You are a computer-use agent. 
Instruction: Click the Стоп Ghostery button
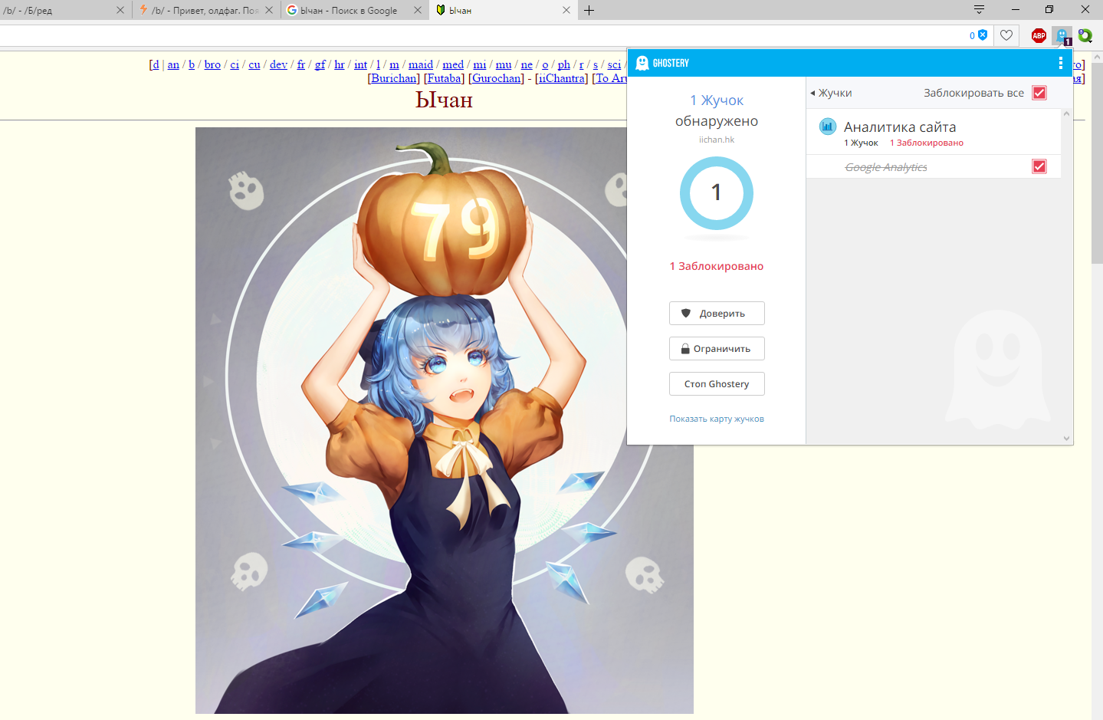[717, 383]
